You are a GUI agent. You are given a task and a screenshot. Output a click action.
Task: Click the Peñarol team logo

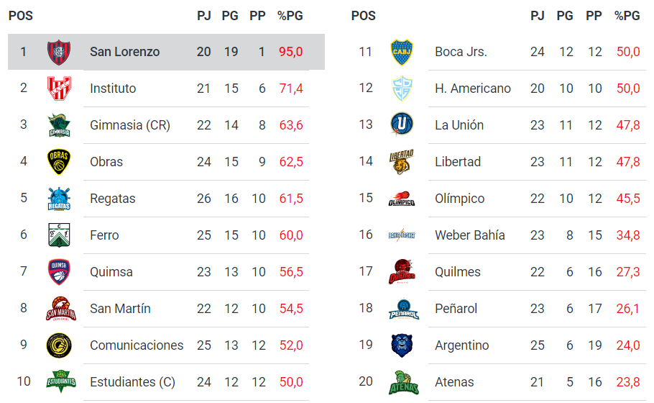403,309
